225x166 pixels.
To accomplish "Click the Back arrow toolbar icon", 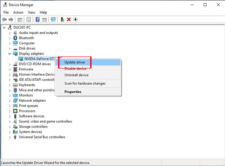I will [x=4, y=20].
